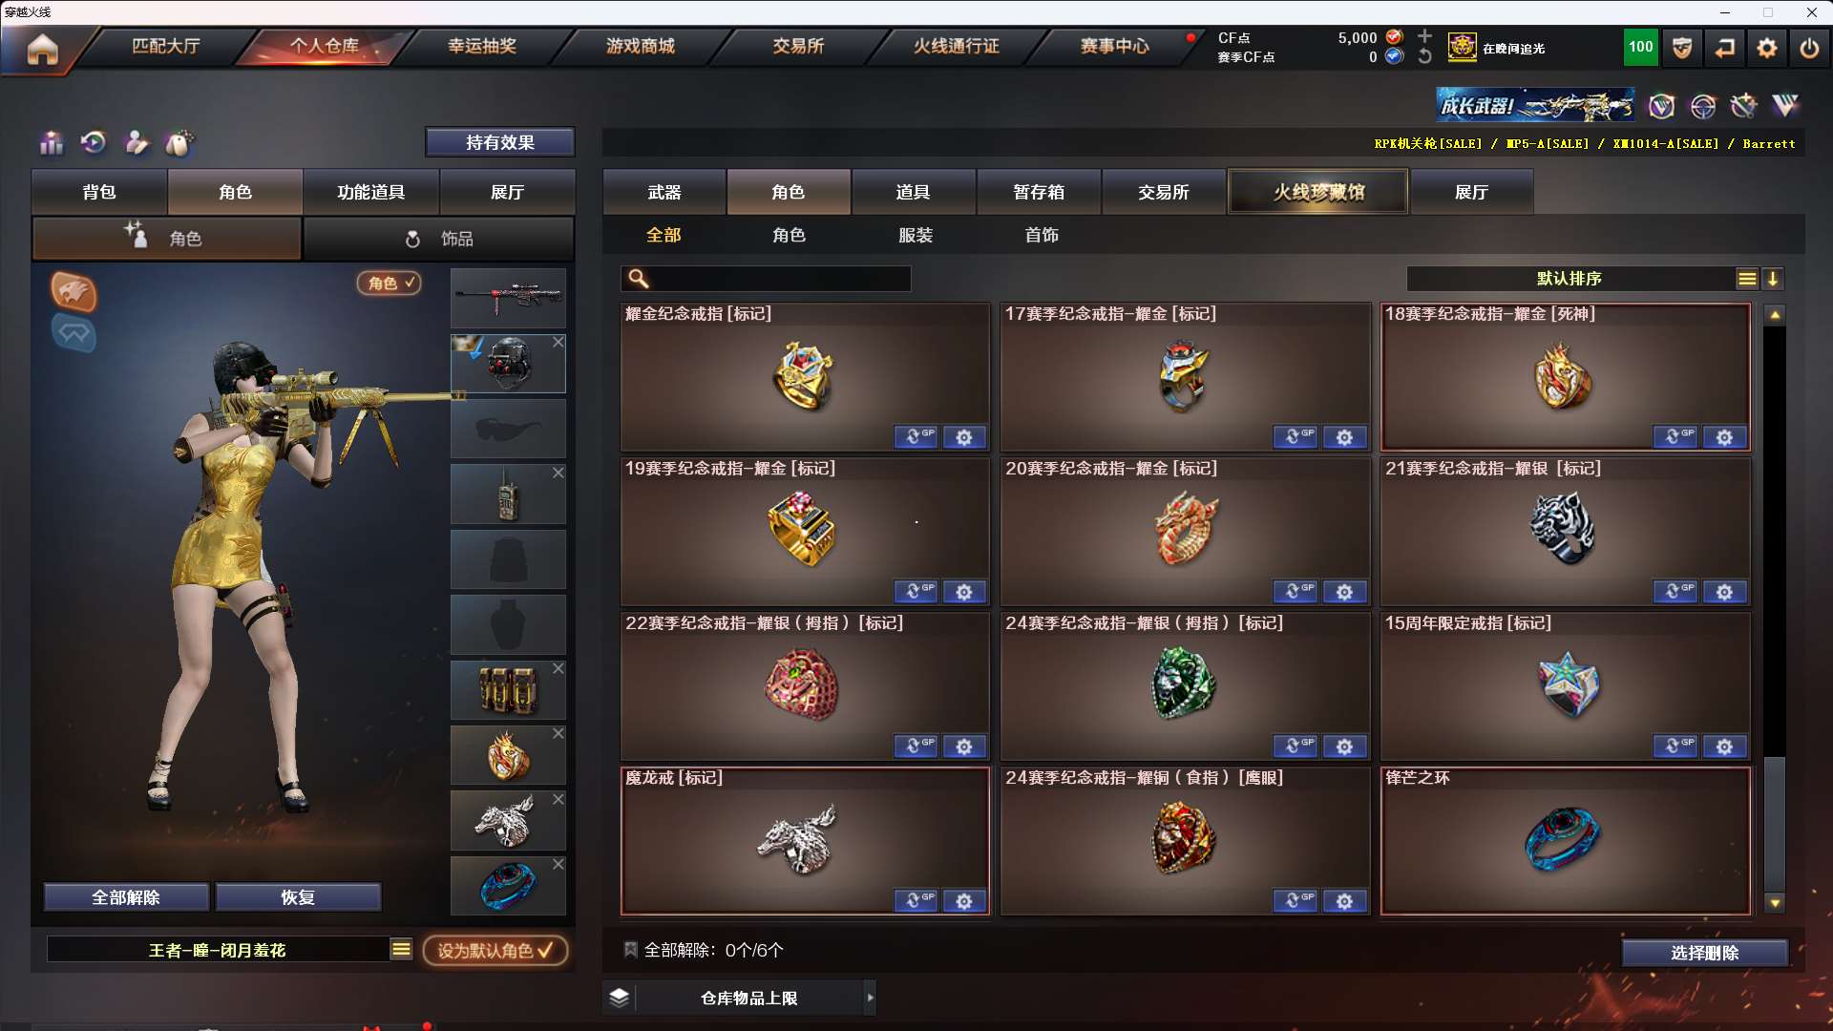Toggle the 角色 checkmark above character
Image resolution: width=1833 pixels, height=1031 pixels.
390,283
